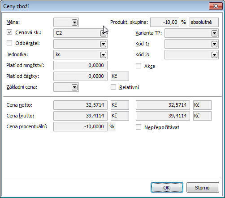Check the Relativní checkbox
The width and height of the screenshot is (225, 198).
point(113,87)
